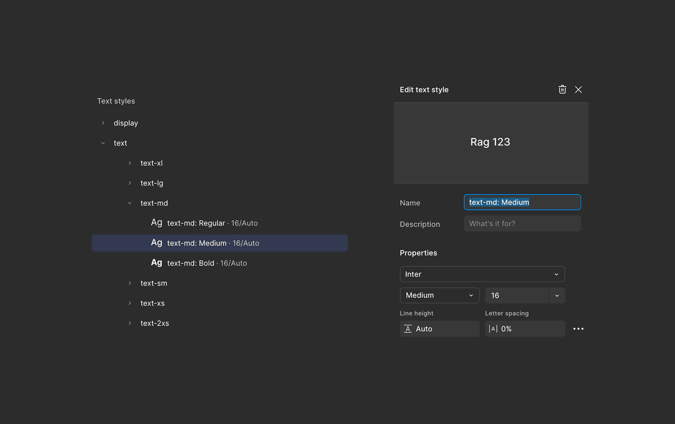
Task: Click the Properties heading
Action: coord(418,253)
